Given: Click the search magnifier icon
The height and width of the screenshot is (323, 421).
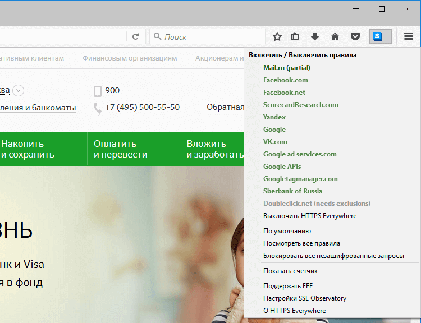Looking at the screenshot, I should click(x=157, y=36).
